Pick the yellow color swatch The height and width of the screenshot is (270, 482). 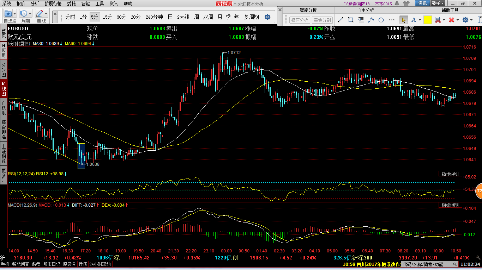click(427, 20)
